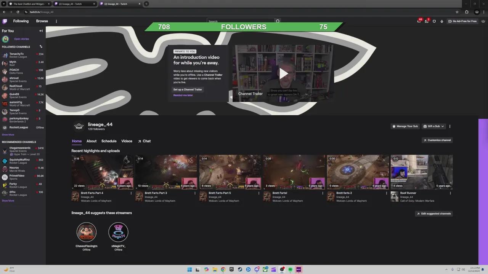This screenshot has width=488, height=274.
Task: Click Manage Your Sub button
Action: click(x=405, y=126)
